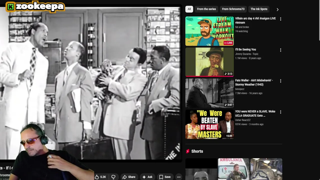
Task: Open the AMBULANCE short thumbnail
Action: pos(233,169)
